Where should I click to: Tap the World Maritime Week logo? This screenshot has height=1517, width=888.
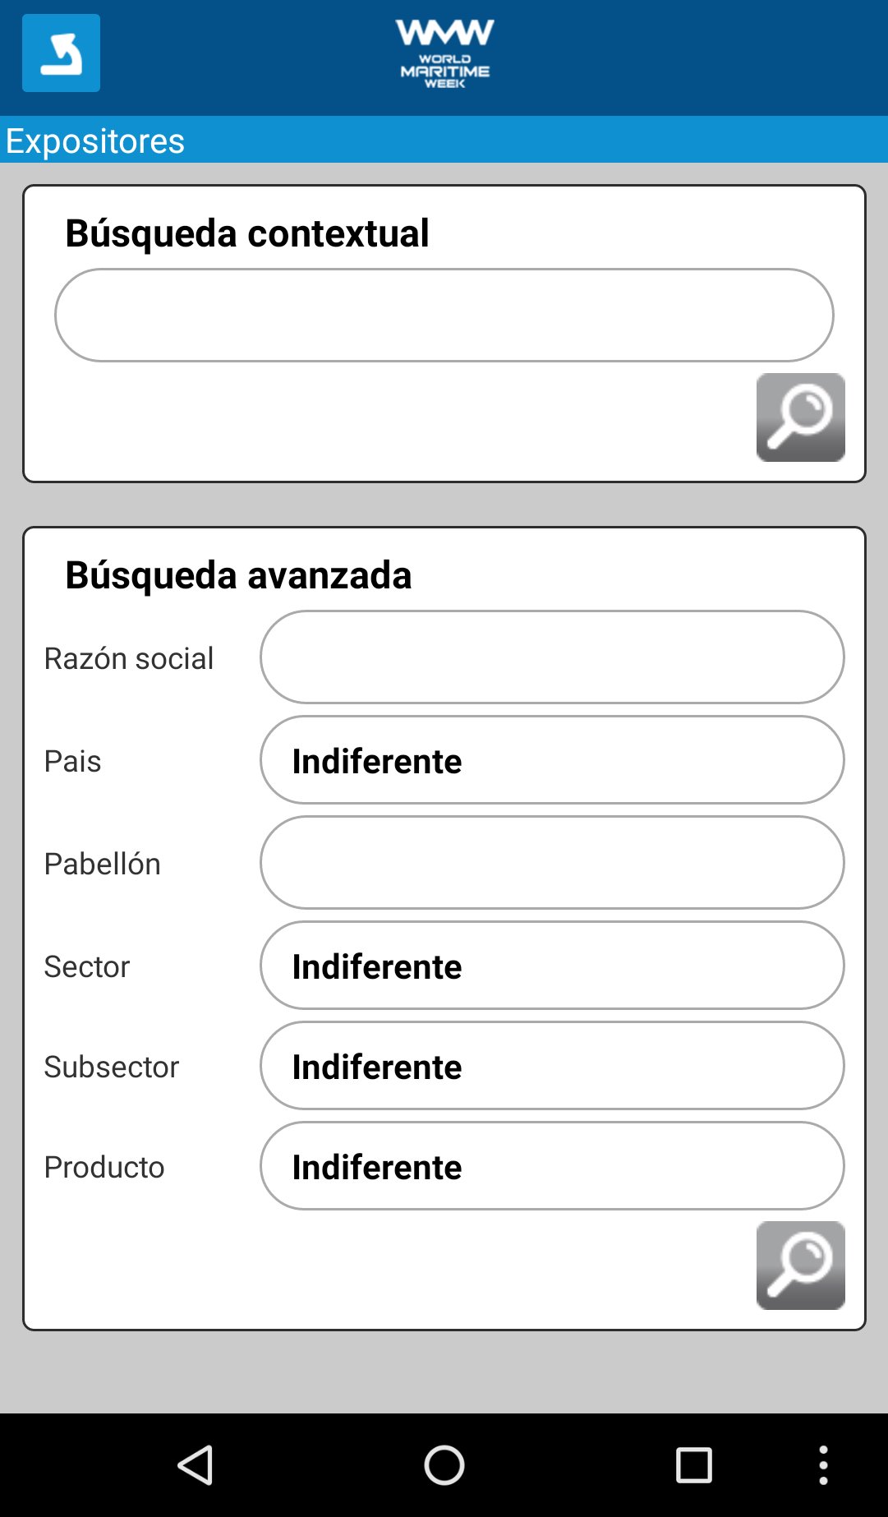tap(444, 53)
